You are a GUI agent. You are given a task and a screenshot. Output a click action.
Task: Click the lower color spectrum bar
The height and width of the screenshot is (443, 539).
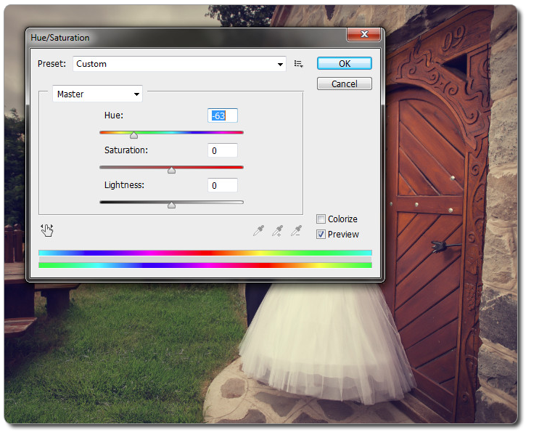tap(205, 265)
